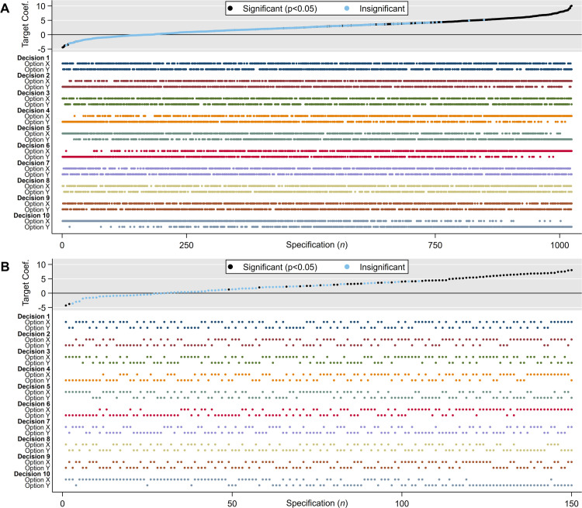Click Decision 10 Option Y label in panel B
This screenshot has height=508, width=582.
37,486
